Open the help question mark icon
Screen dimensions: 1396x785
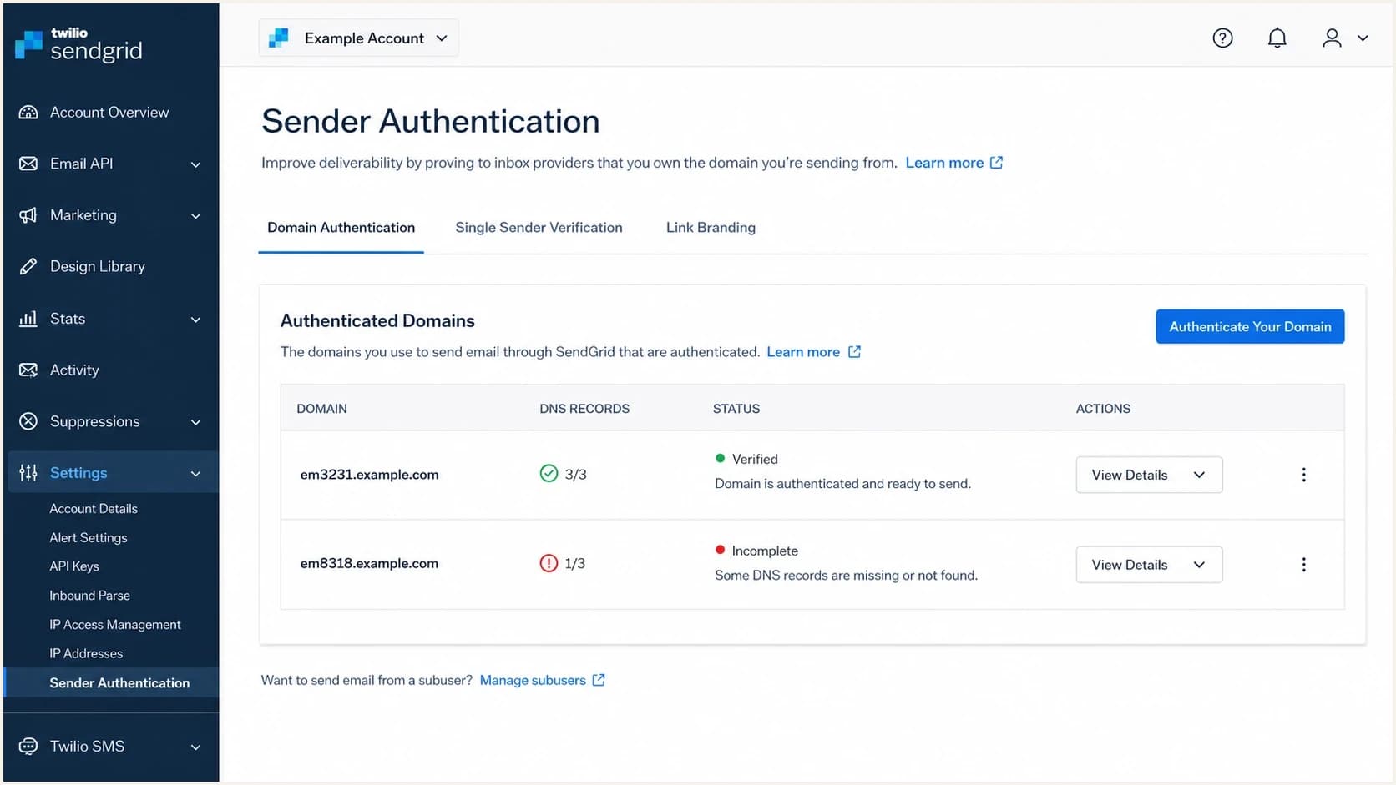coord(1222,38)
